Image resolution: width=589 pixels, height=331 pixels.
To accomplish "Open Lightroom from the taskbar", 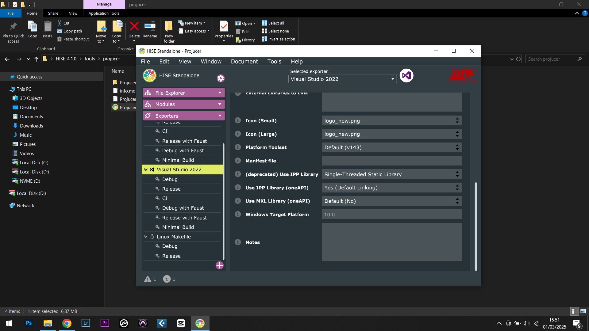I will point(86,323).
